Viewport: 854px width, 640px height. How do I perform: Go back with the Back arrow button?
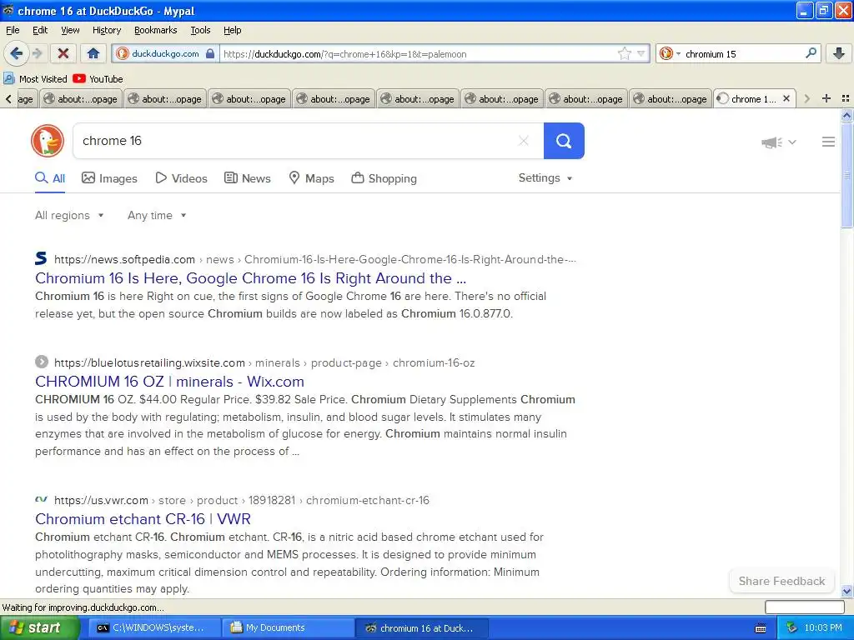(16, 53)
